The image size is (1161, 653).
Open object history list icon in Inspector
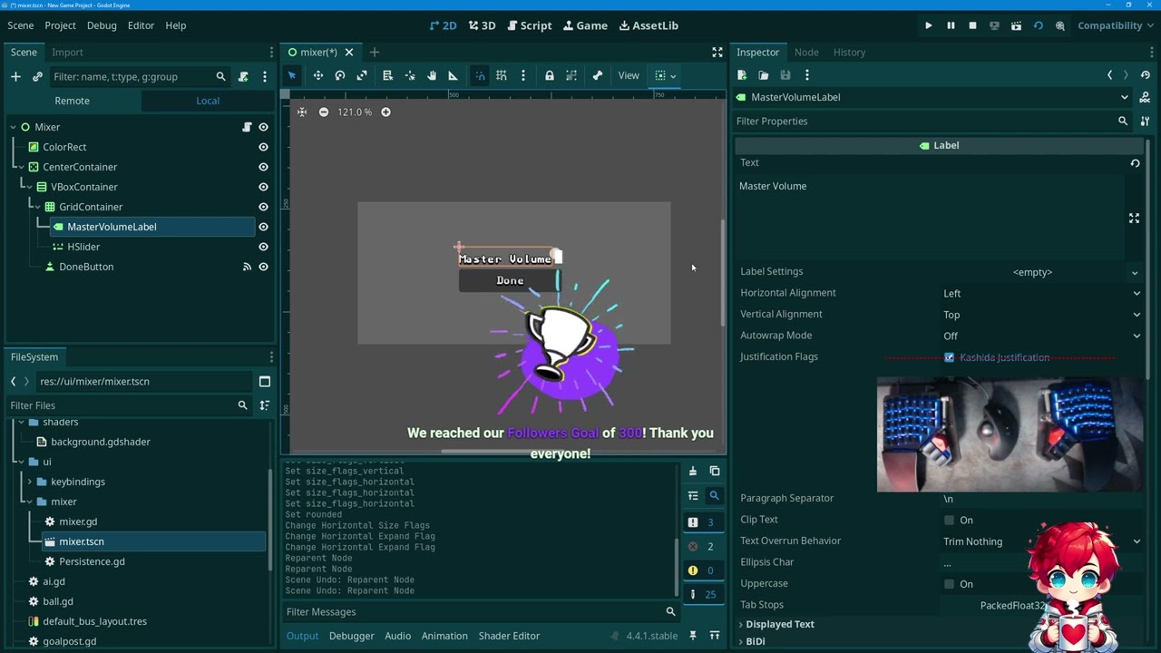pyautogui.click(x=1145, y=75)
